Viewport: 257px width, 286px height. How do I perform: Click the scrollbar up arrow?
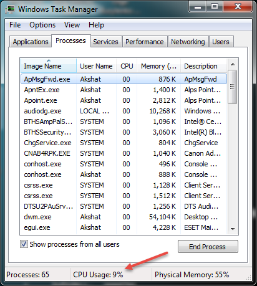pos(233,64)
